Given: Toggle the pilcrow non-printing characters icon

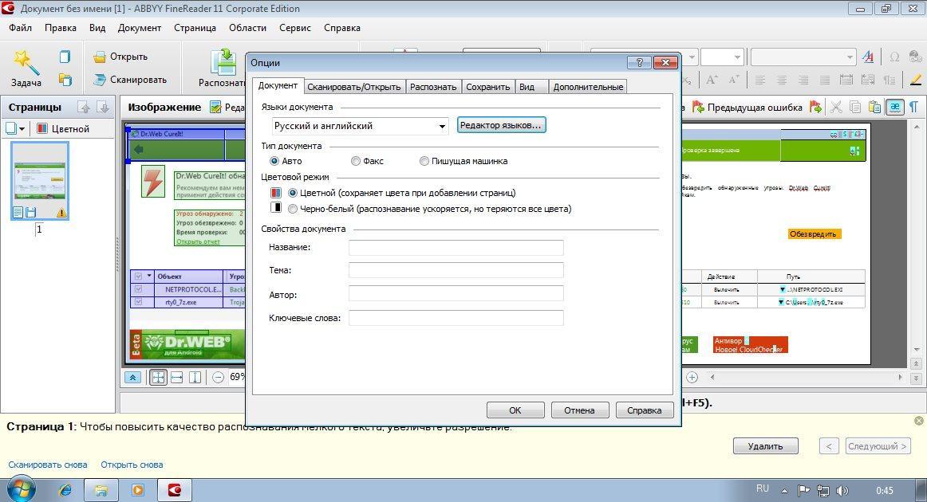Looking at the screenshot, I should [914, 107].
